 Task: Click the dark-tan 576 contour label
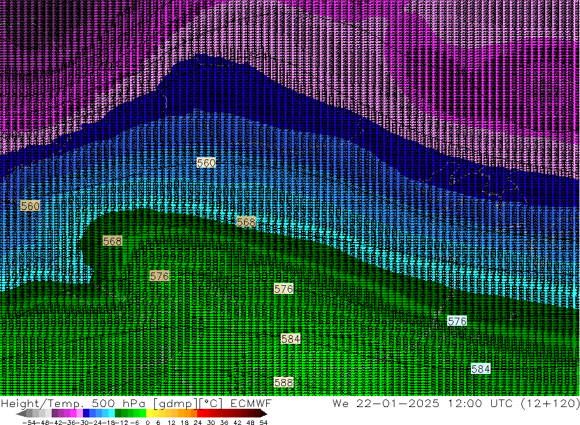pos(159,276)
